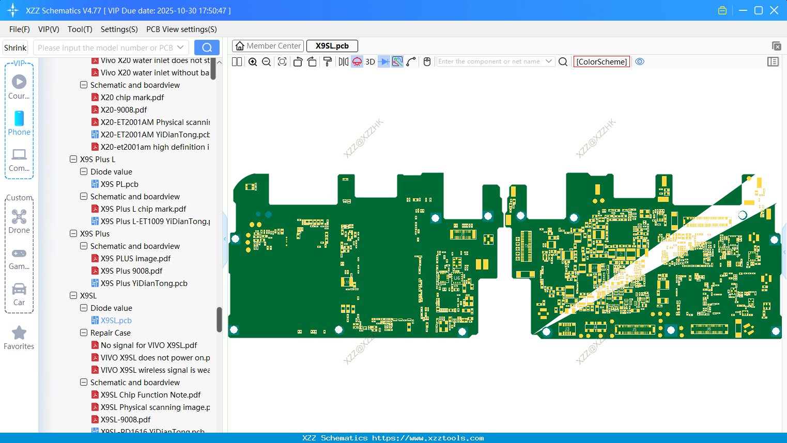Toggle the diode arrow mode button

(384, 62)
